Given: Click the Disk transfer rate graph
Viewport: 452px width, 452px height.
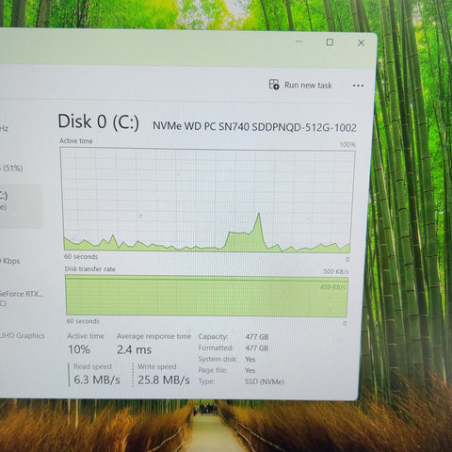Looking at the screenshot, I should 206,296.
